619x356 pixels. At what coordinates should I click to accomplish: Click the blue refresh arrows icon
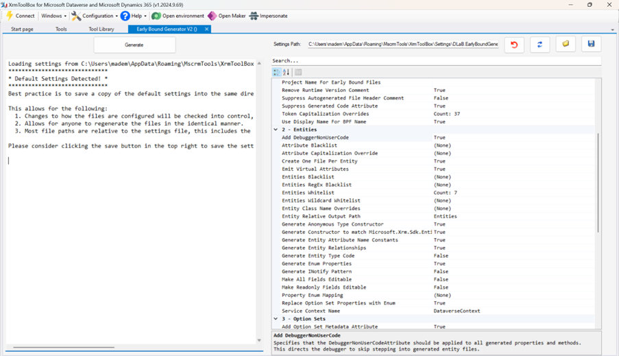click(539, 45)
